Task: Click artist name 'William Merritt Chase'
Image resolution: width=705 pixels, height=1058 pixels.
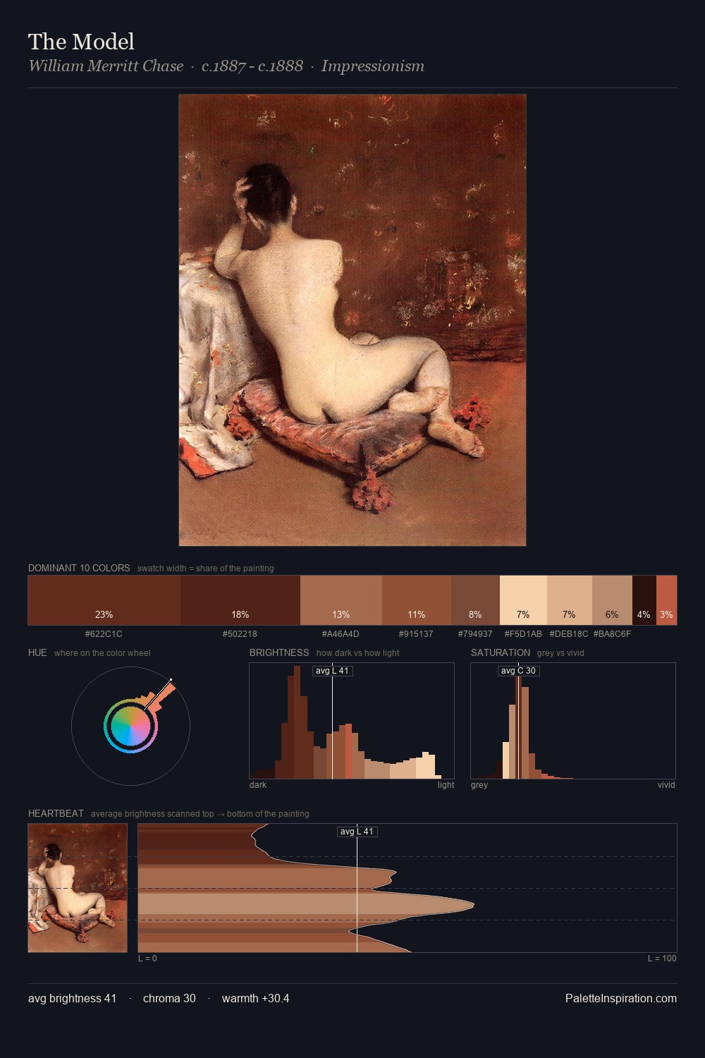Action: click(106, 66)
